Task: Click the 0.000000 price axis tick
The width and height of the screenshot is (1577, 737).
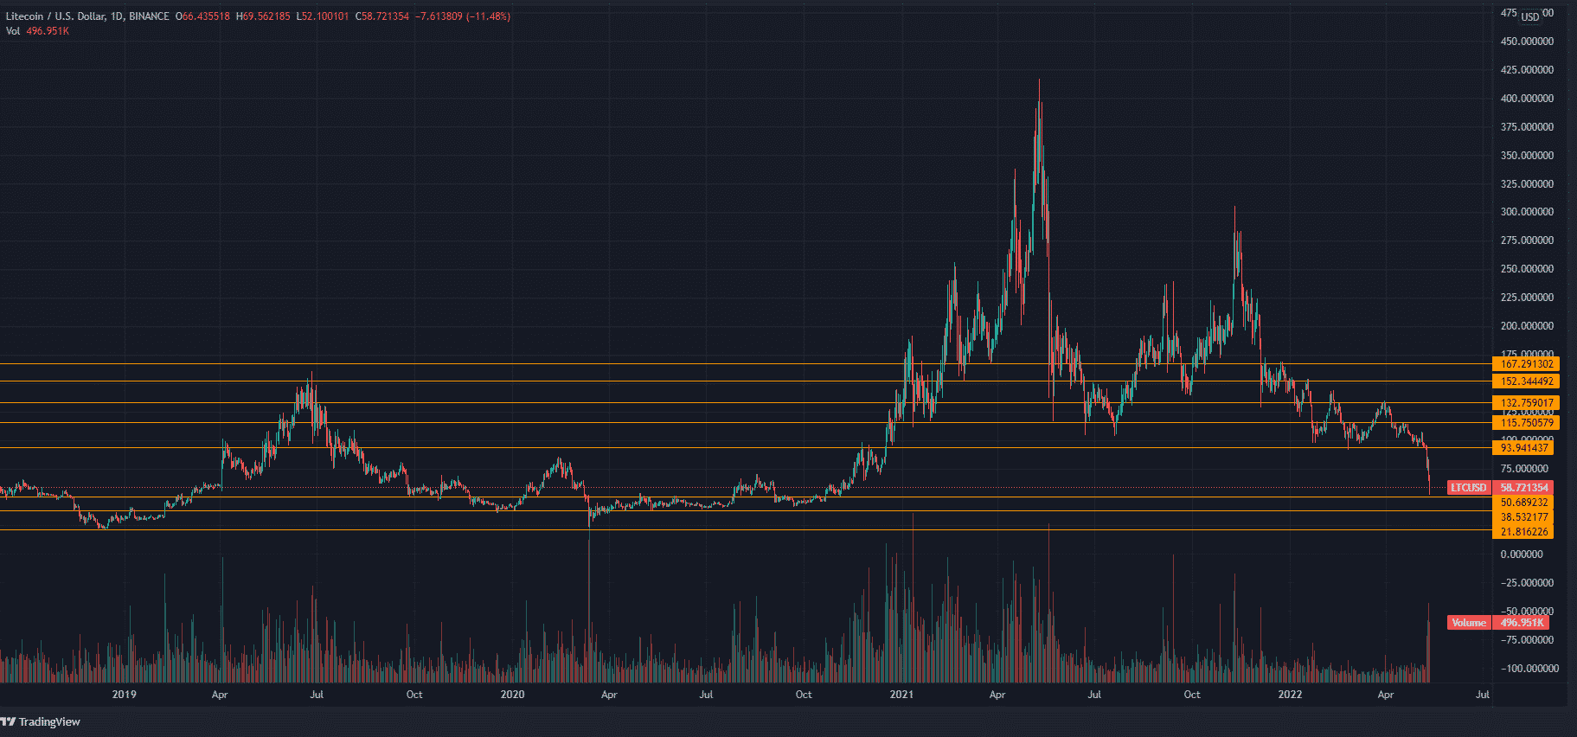Action: click(1522, 554)
